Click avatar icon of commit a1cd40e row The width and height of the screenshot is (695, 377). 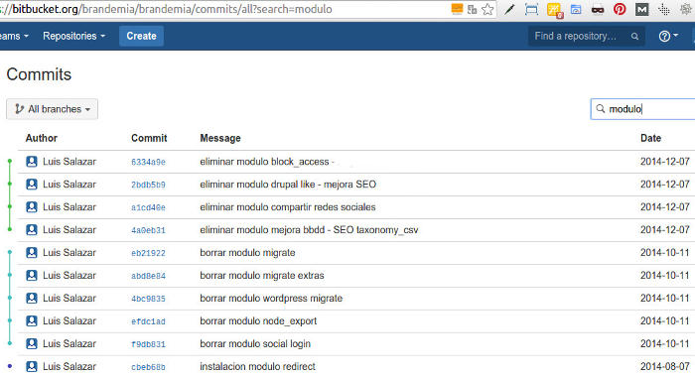[x=32, y=207]
